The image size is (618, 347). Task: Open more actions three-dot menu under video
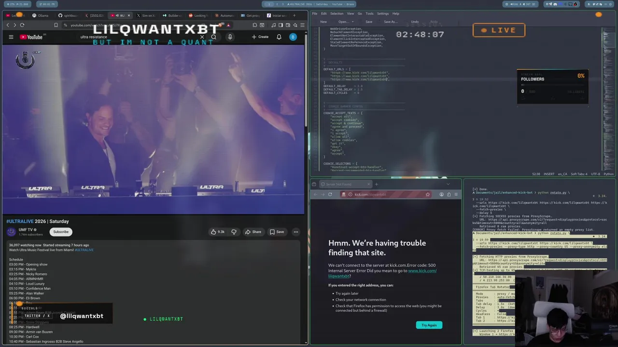(x=296, y=232)
